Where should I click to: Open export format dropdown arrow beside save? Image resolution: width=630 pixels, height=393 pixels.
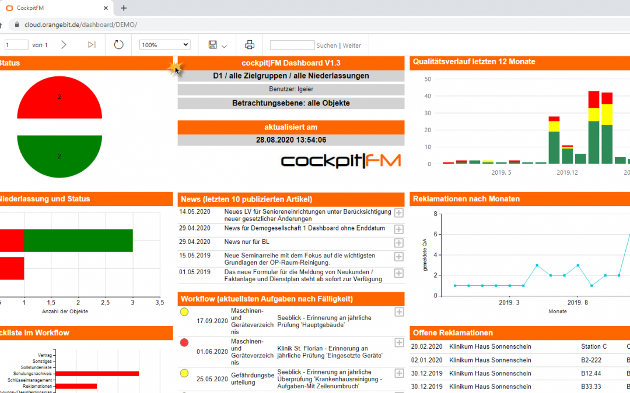(x=225, y=45)
